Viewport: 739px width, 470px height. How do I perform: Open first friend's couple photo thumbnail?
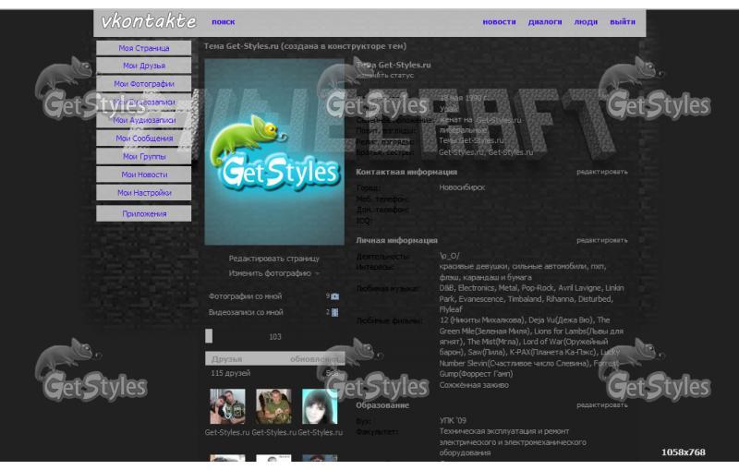(227, 406)
